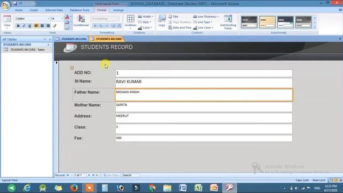Open the Gridlines menu
The width and height of the screenshot is (343, 193).
131,21
